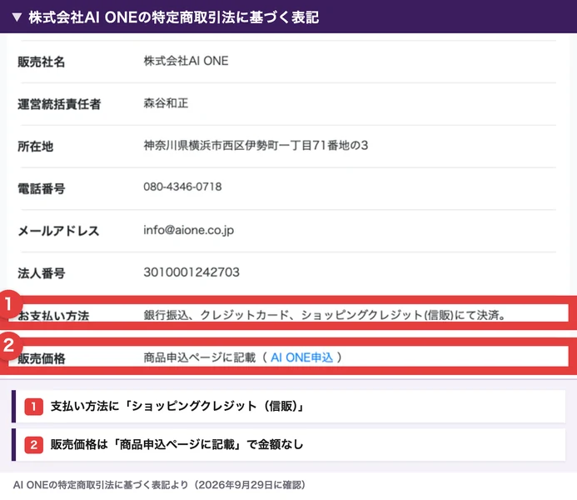Select address 神奈川県横浜市西区伊勢町一丁目71番地の3

(256, 146)
